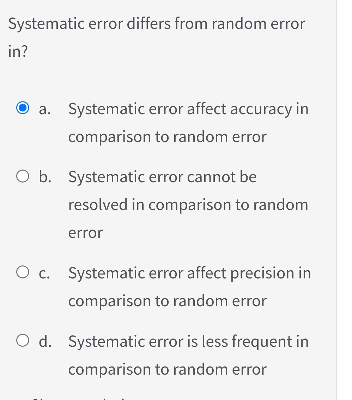Click 'comparison to random error' under option d
Viewport: 352px width, 400px height.
(x=167, y=369)
